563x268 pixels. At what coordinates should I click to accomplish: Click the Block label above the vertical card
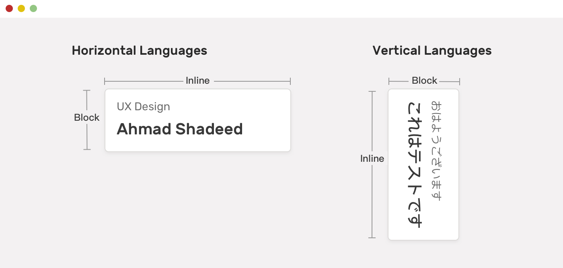[x=424, y=80]
